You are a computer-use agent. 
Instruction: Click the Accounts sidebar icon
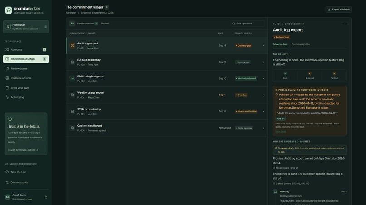[7, 50]
